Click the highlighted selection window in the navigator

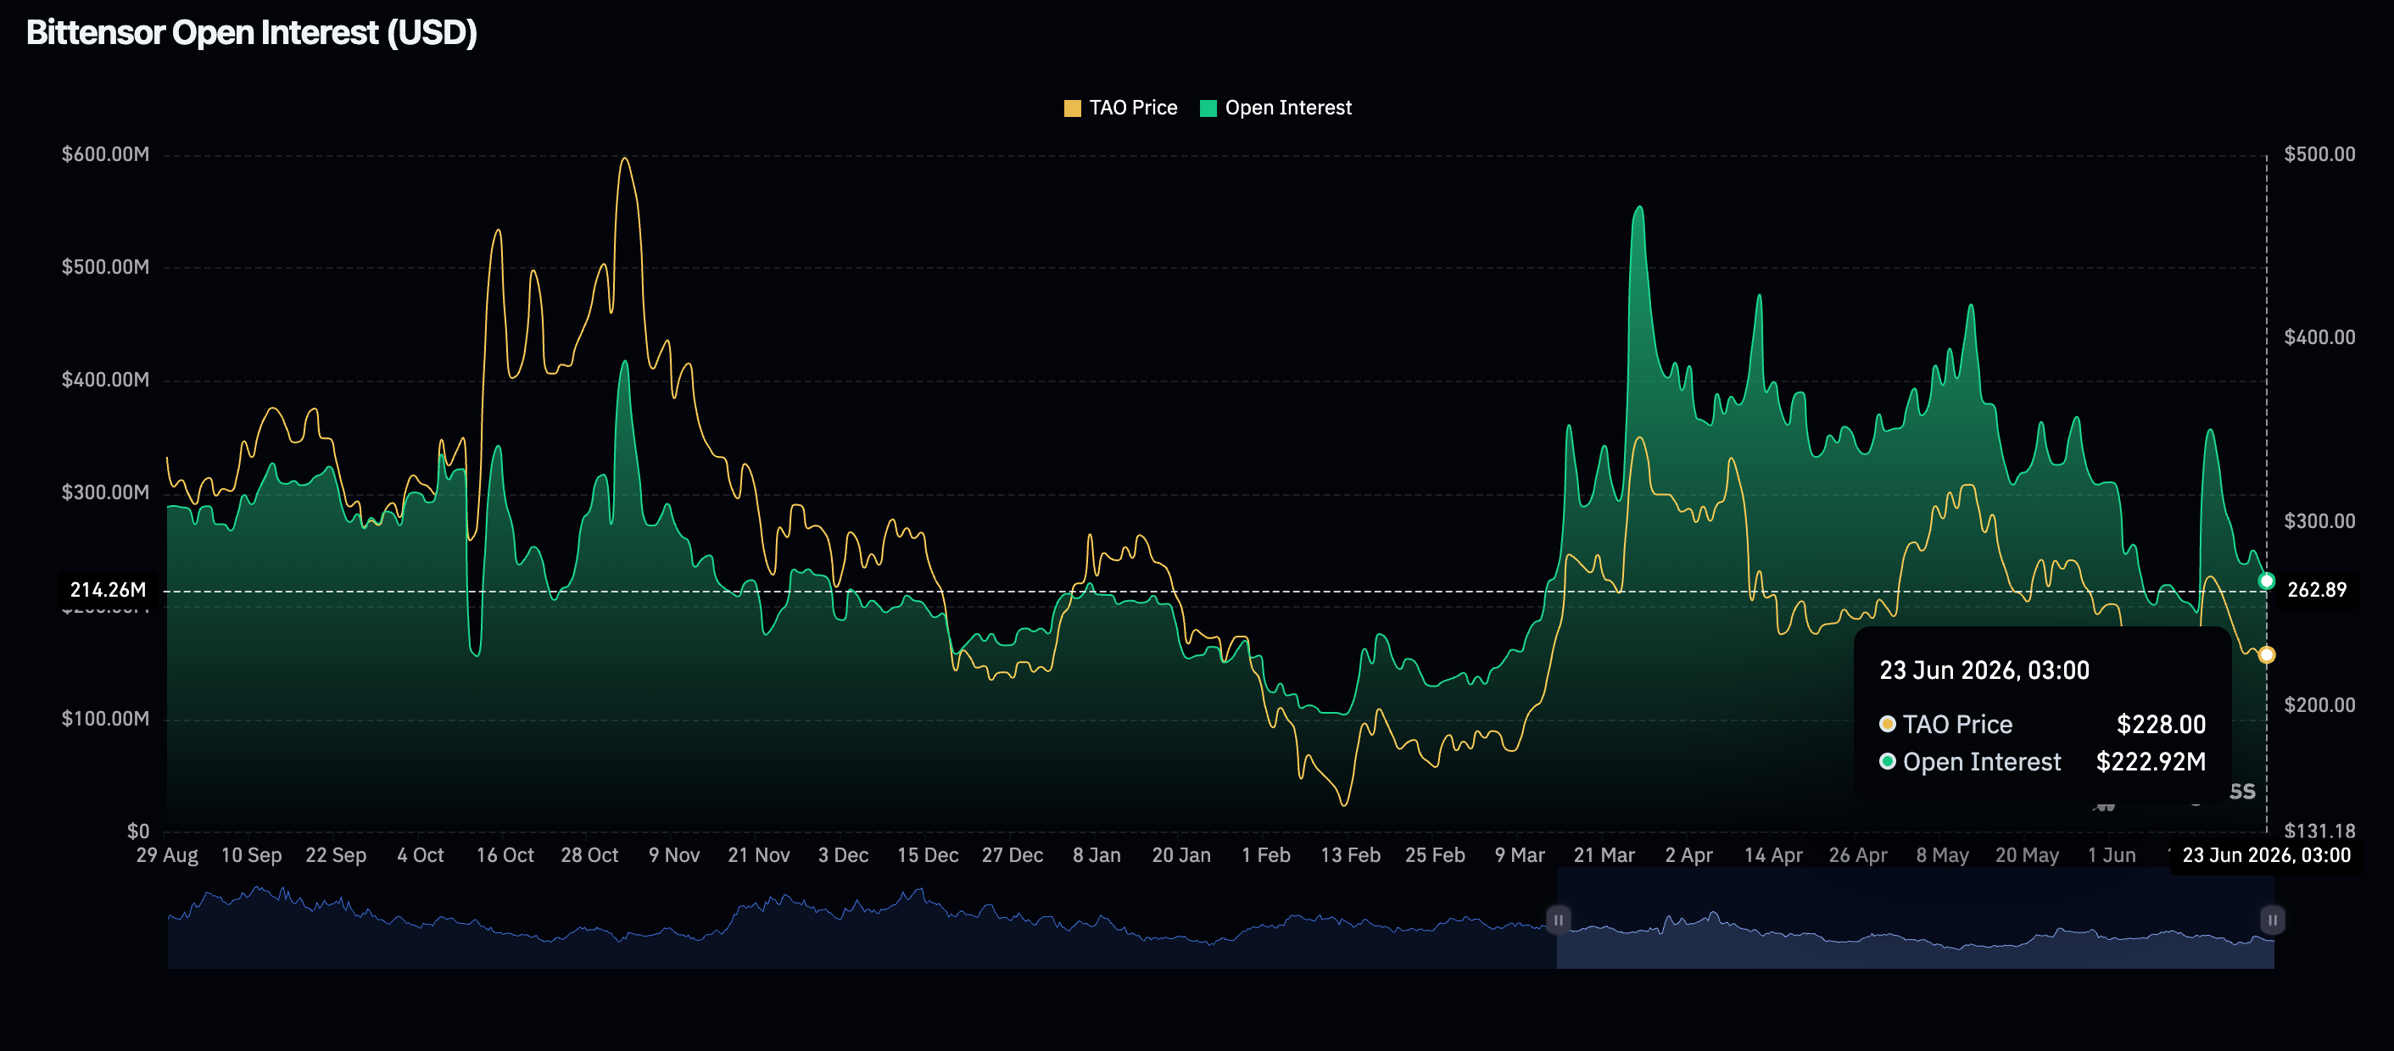coord(1916,919)
